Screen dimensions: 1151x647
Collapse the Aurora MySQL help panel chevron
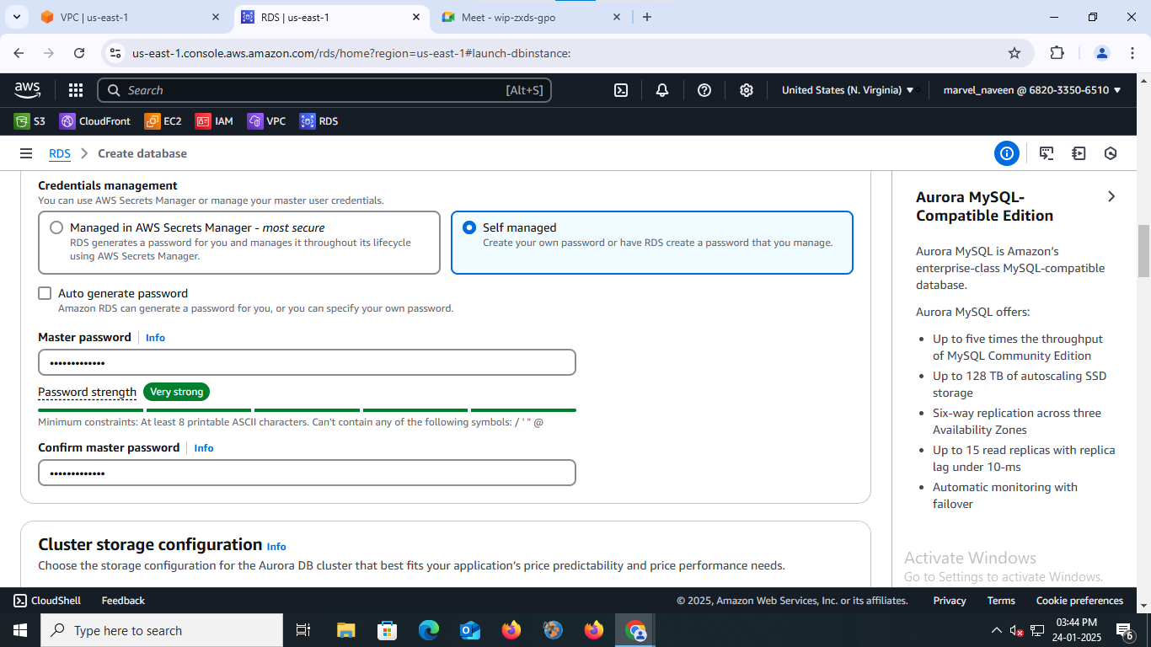(x=1111, y=196)
